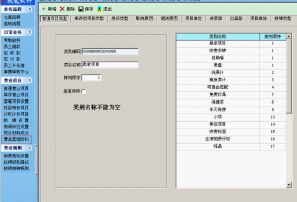Switch to the 普通项目类型 tab
This screenshot has height=202, width=297.
pos(55,19)
